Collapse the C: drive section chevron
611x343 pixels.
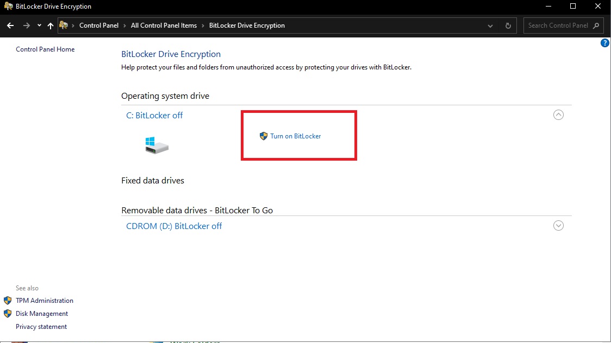coord(558,115)
